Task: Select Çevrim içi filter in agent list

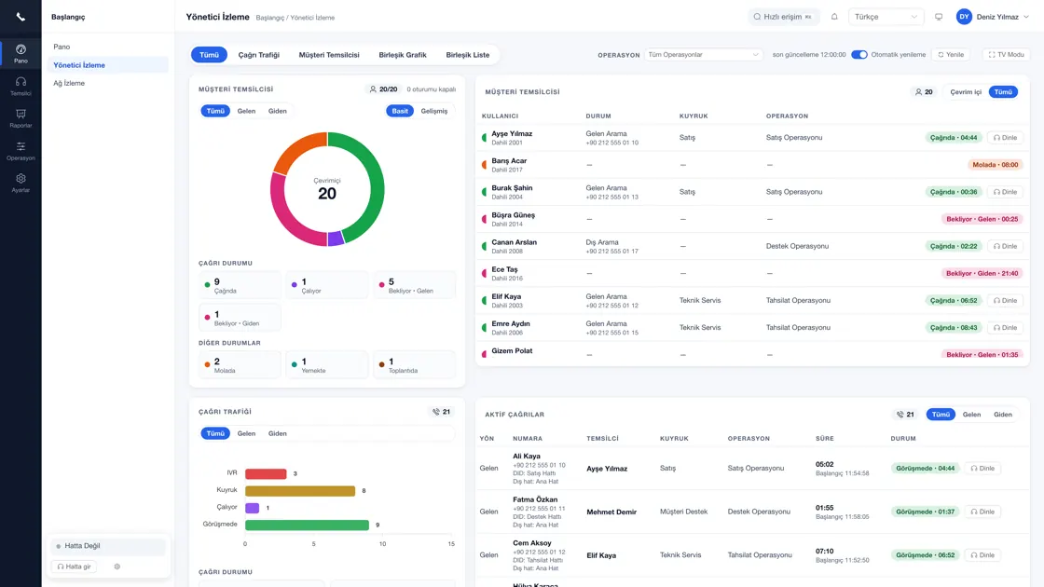Action: (966, 92)
